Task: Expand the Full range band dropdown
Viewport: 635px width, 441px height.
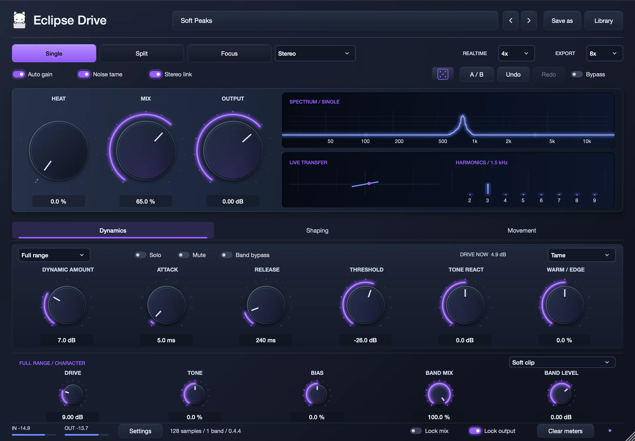Action: pyautogui.click(x=54, y=255)
